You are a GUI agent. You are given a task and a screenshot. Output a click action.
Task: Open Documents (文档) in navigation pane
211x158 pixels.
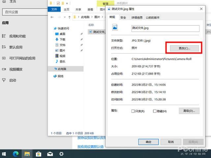62,45
